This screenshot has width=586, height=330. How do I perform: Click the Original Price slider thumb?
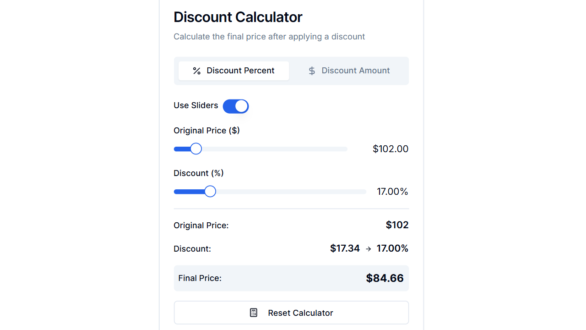(x=196, y=148)
